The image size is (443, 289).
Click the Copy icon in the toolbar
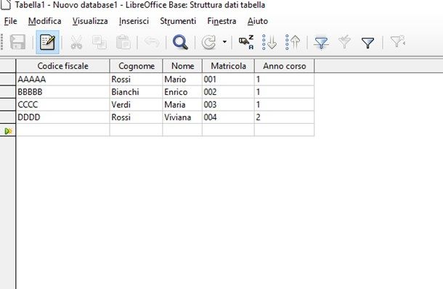(x=99, y=42)
